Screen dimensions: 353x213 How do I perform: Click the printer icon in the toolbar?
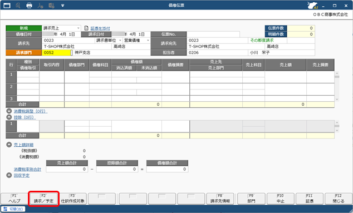[x=29, y=5]
